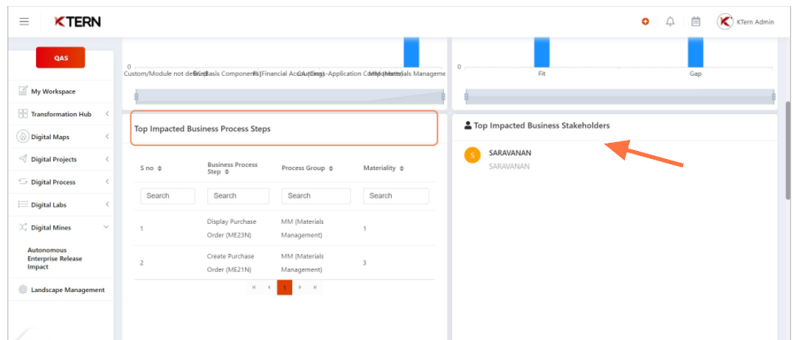Click the Transformation Hub grid icon
Image resolution: width=793 pixels, height=340 pixels.
(23, 114)
